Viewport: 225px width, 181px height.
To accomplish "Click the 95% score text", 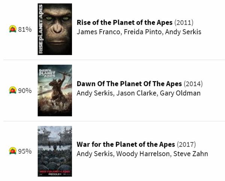I will coord(25,151).
